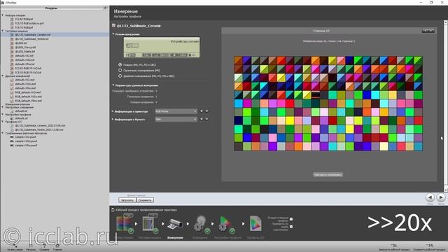Open the Профиль ICC document workflow step
The width and height of the screenshot is (448, 252).
(255, 224)
